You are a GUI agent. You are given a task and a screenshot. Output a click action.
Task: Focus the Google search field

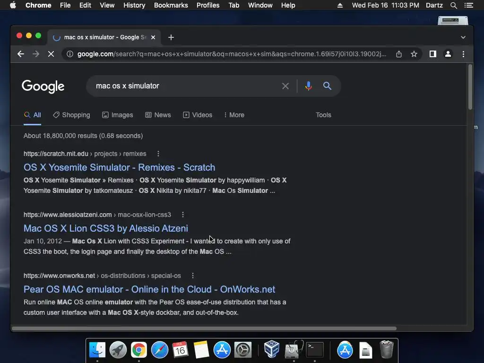point(185,86)
